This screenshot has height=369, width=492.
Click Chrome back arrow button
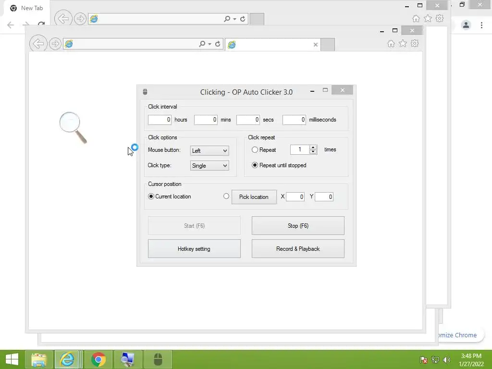(11, 25)
